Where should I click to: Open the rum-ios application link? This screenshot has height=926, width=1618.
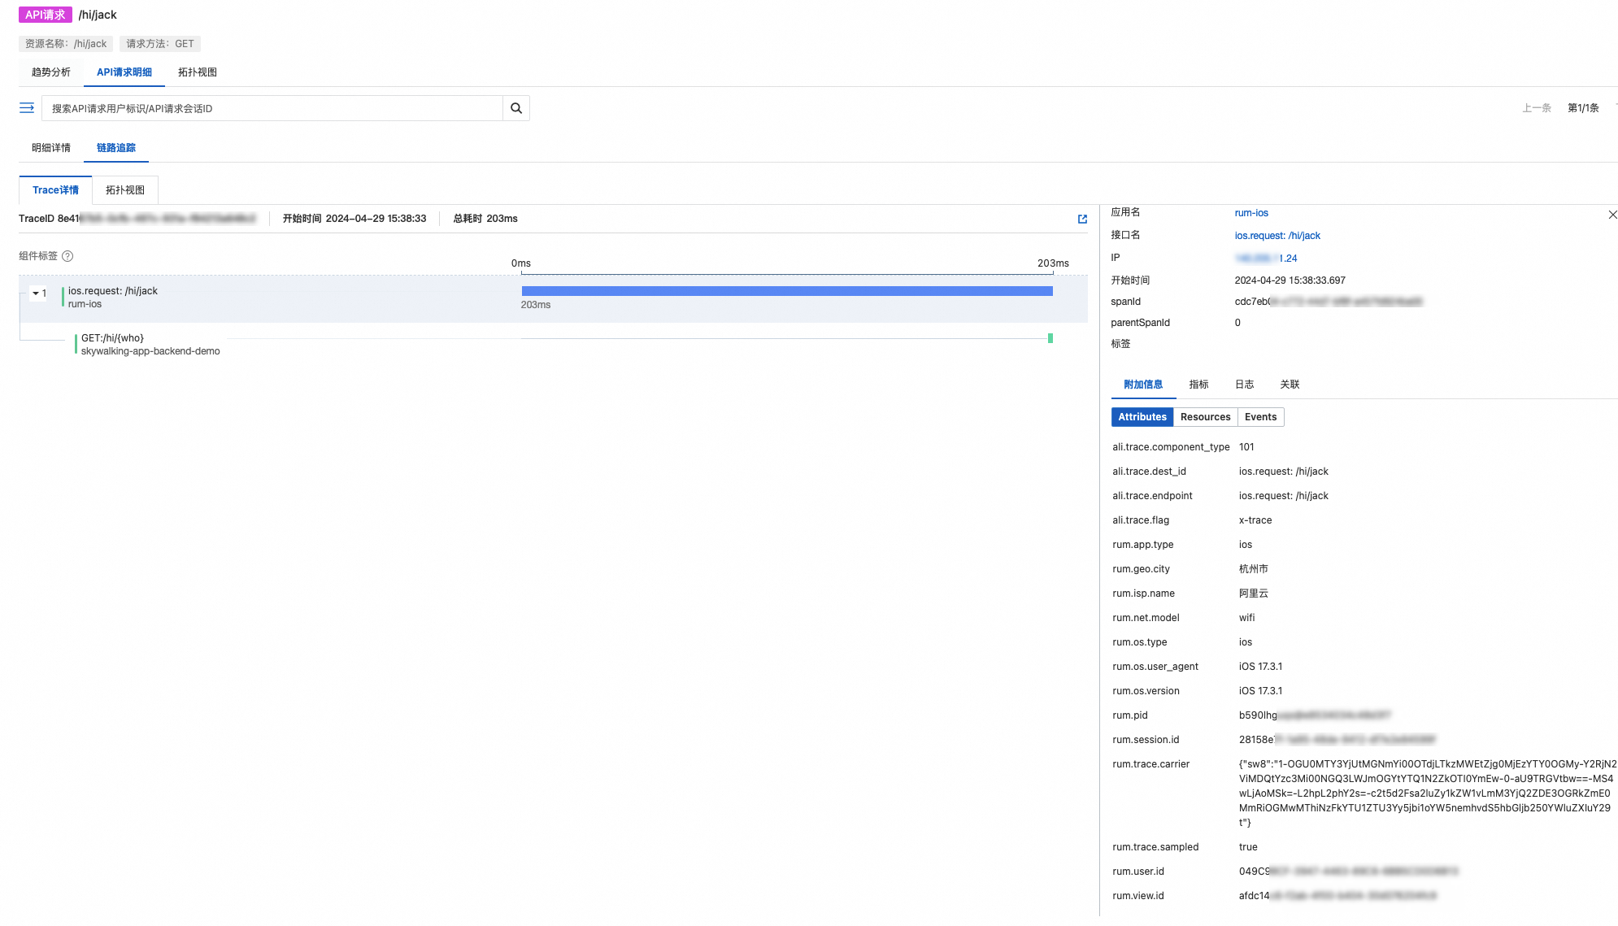1250,212
